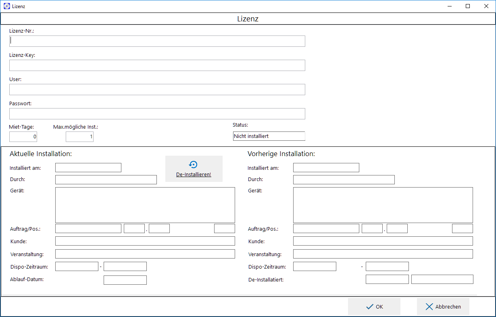Screen dimensions: 496x317
Task: Click Installiert am field under Vorherige Installation
Action: [326, 168]
